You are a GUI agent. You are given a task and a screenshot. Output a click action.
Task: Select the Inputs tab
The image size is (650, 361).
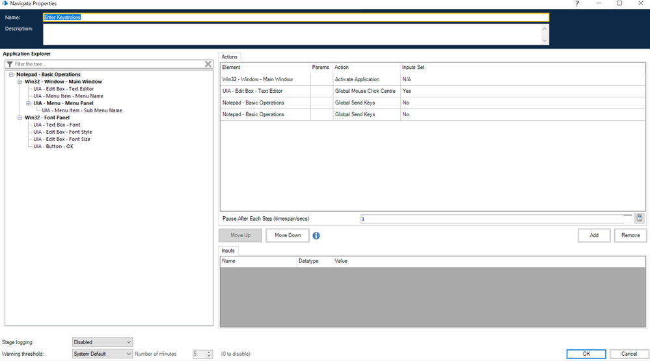click(229, 251)
